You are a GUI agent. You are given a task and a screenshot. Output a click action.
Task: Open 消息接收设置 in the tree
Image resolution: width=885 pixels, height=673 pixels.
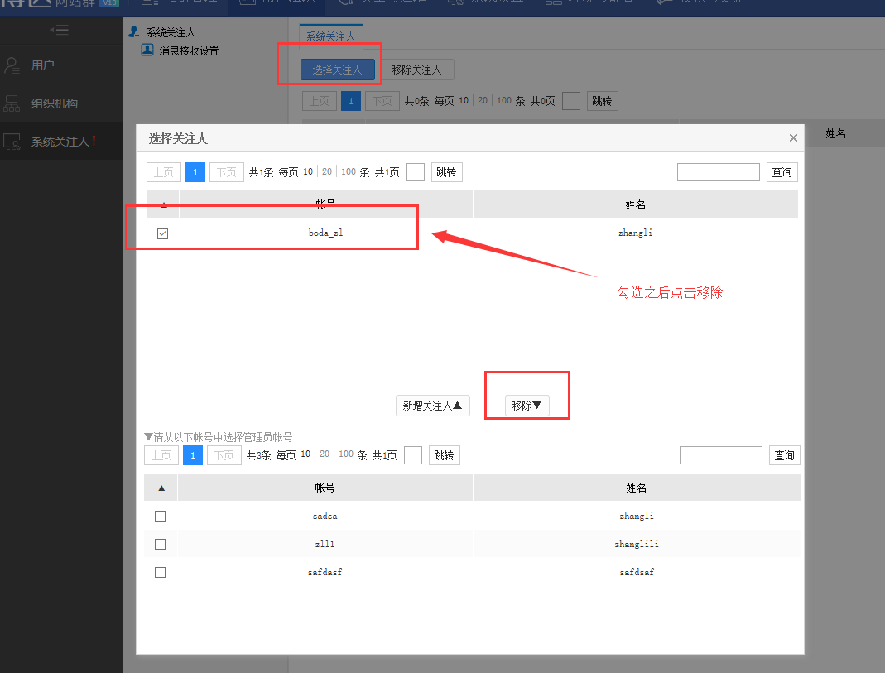click(x=189, y=50)
